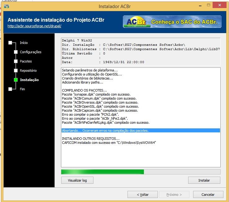Screen dimensions: 229x202
Task: Click the Visualizar log button
Action: coord(77,180)
